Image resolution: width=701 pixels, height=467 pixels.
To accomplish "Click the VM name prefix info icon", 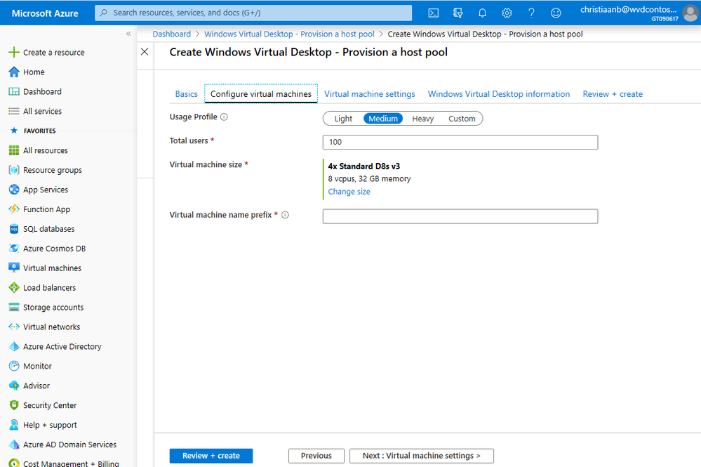I will (x=285, y=215).
